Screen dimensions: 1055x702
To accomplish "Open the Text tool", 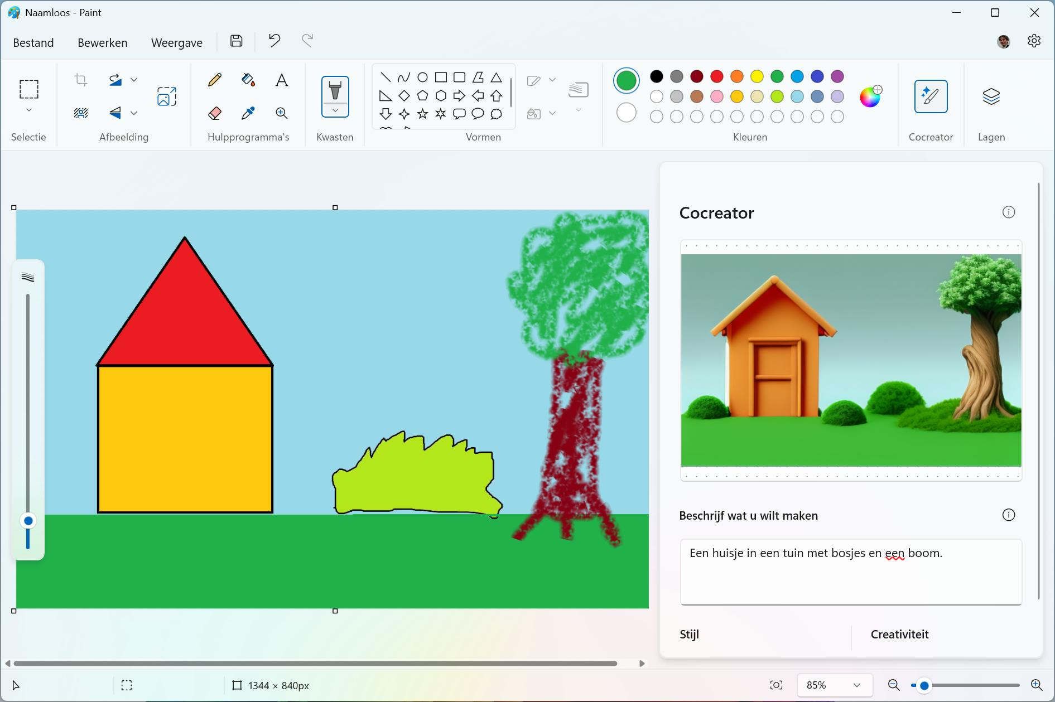I will pos(281,80).
